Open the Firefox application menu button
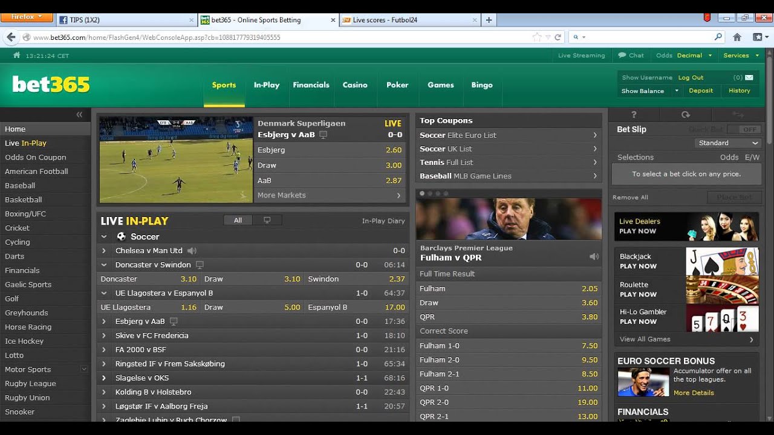 coord(26,17)
